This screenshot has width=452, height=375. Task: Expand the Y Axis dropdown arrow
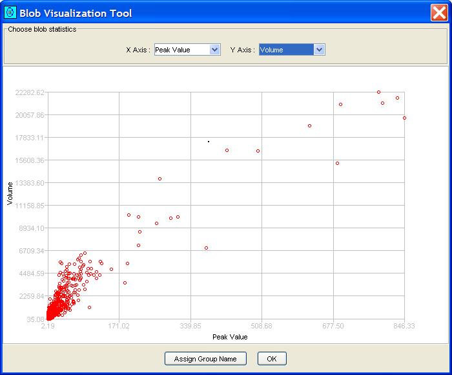click(x=318, y=50)
